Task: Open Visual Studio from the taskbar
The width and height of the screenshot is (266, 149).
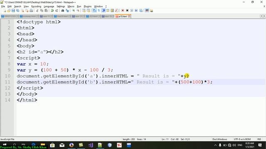Action: pyautogui.click(x=91, y=145)
